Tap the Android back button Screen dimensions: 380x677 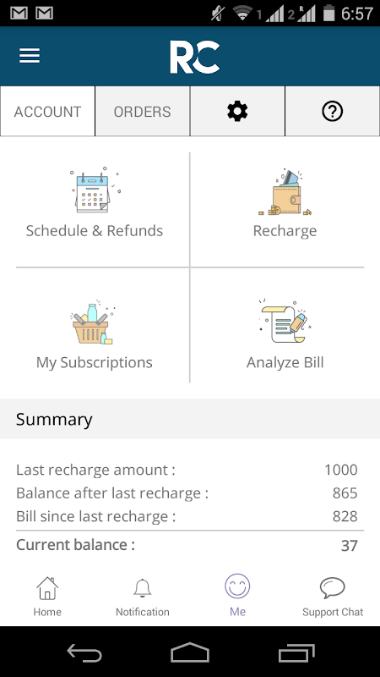click(84, 652)
